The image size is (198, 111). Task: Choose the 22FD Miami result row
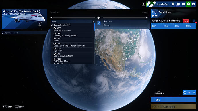point(72,39)
